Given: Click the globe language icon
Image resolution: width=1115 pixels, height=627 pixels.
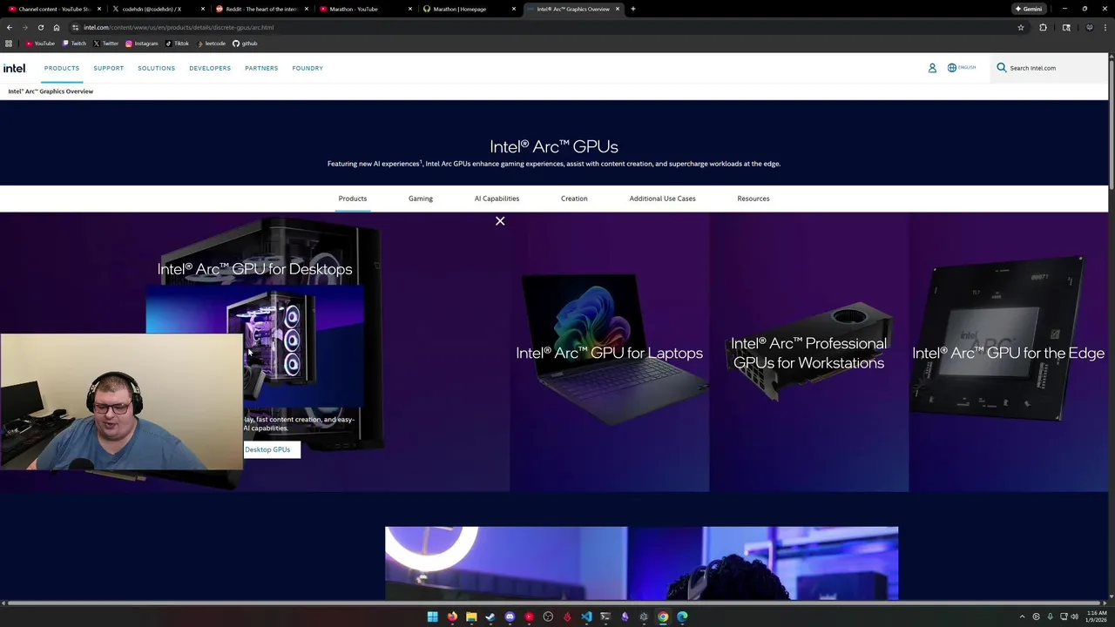Looking at the screenshot, I should tap(951, 68).
